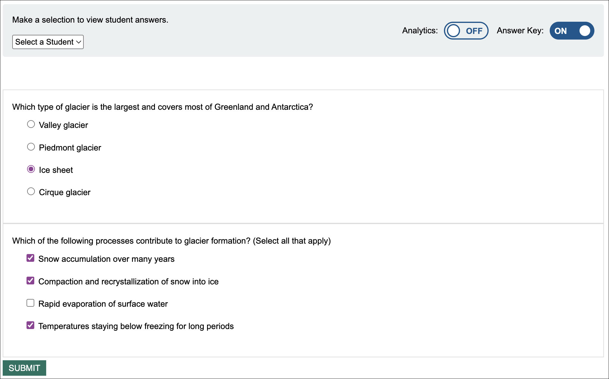Click the Analytics OFF pill control
This screenshot has width=609, height=379.
[x=466, y=30]
